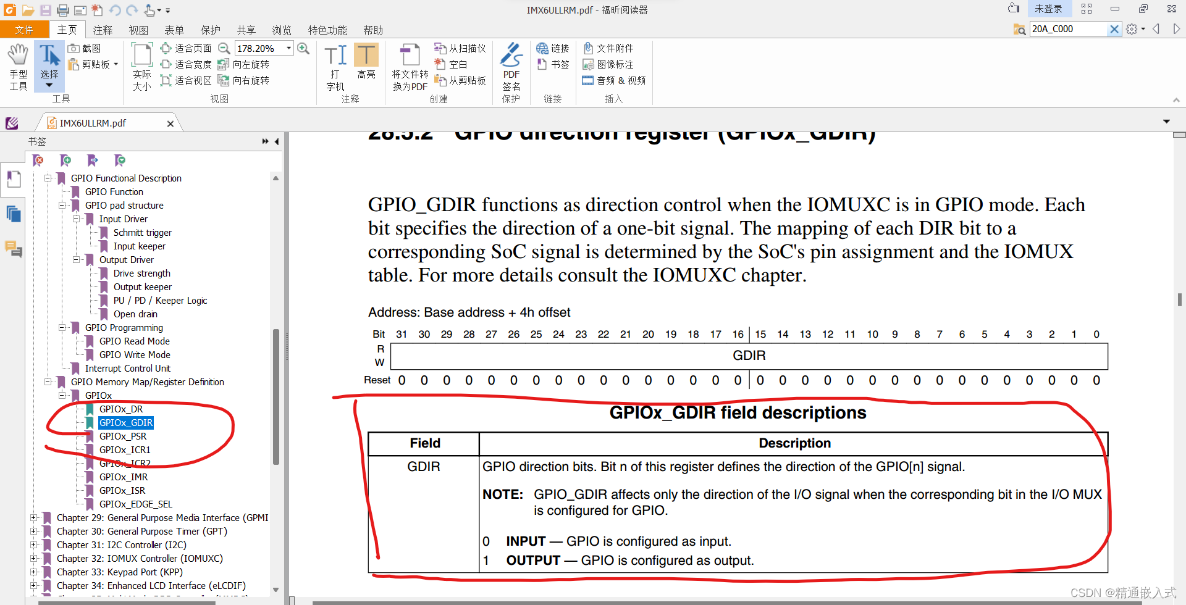Open the Comments side panel icon
The width and height of the screenshot is (1186, 605).
14,249
